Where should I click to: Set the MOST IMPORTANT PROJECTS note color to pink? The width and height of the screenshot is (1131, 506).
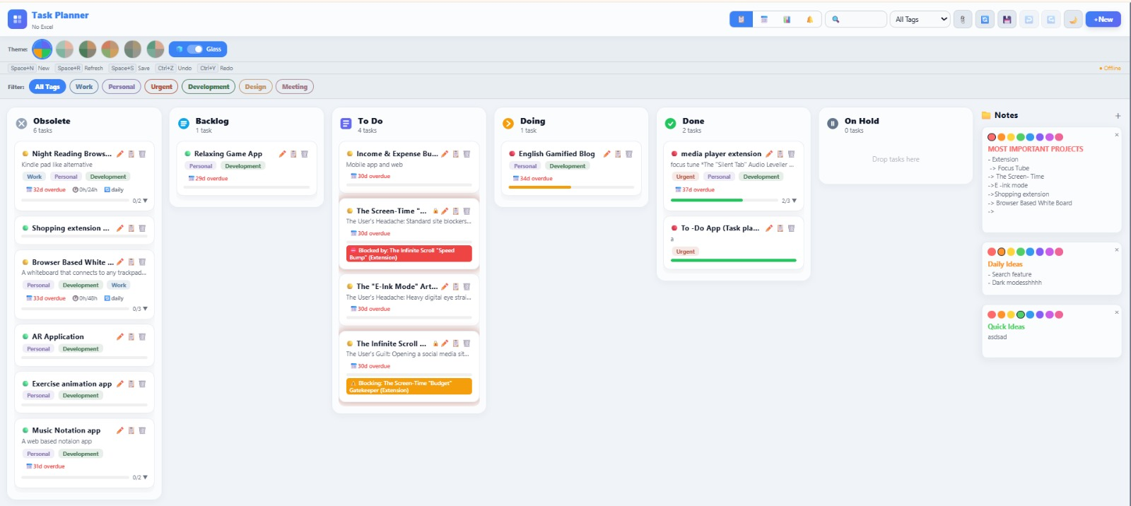click(1059, 137)
